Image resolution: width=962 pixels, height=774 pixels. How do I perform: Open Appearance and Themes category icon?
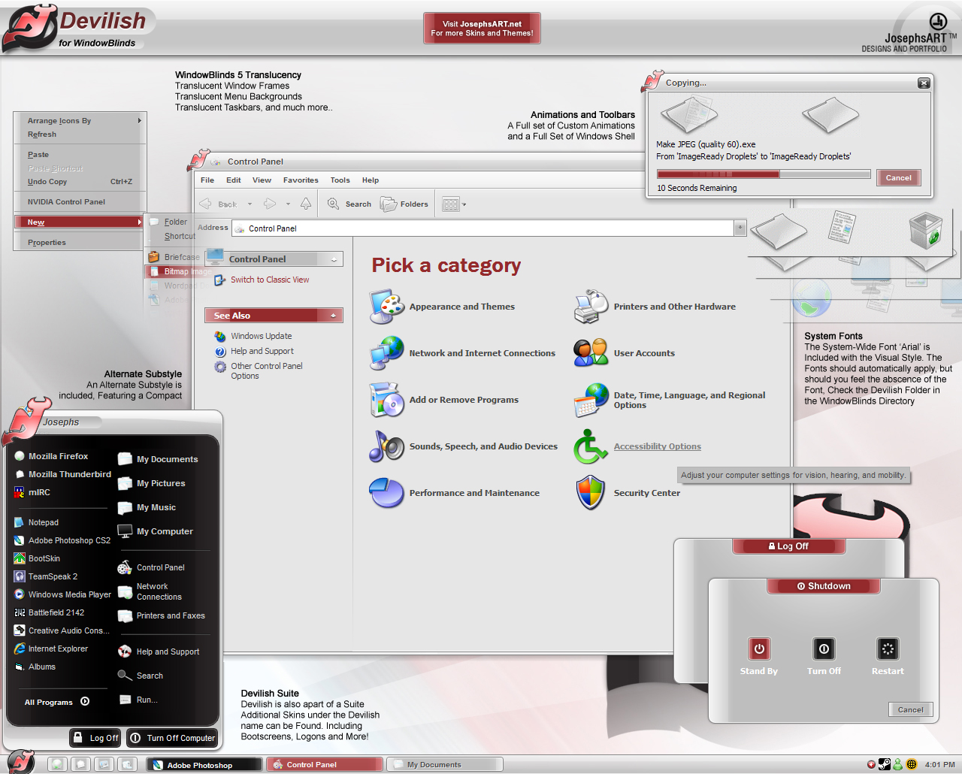click(x=387, y=307)
